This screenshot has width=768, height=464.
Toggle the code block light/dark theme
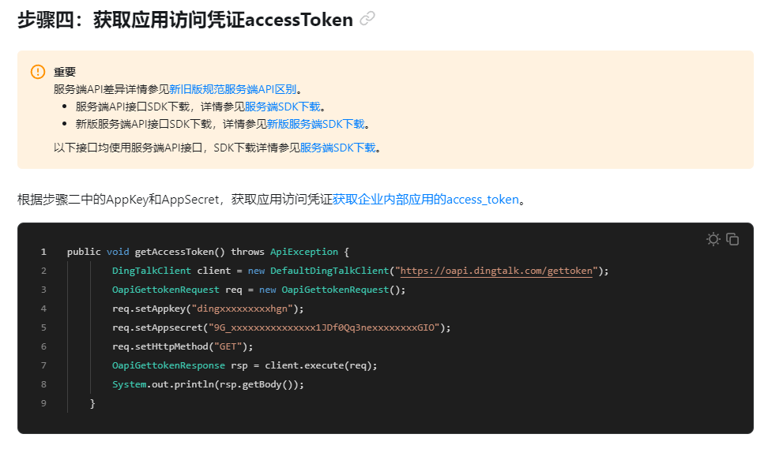tap(713, 239)
